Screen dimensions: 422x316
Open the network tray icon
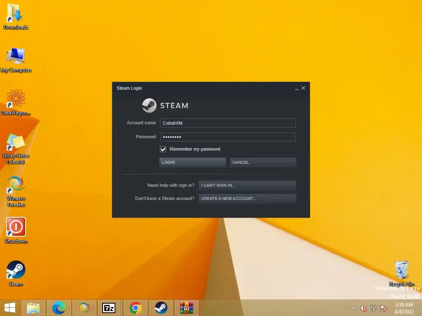pyautogui.click(x=373, y=308)
